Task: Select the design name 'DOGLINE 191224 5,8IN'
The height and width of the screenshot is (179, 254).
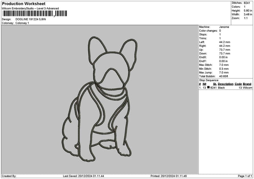Action: coord(30,19)
